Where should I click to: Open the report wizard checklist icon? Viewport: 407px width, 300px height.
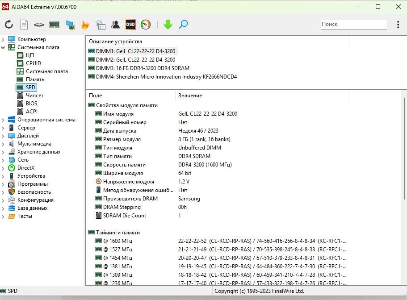[x=101, y=25]
